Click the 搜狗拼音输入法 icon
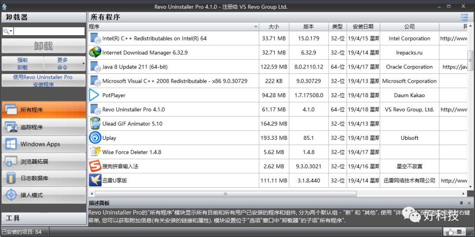The height and width of the screenshot is (237, 475). tap(95, 166)
